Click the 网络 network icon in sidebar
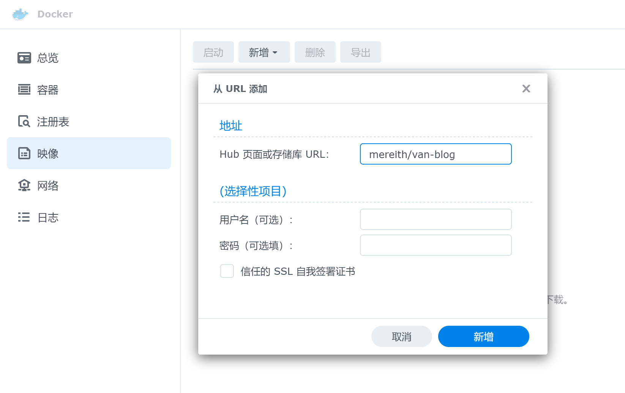This screenshot has height=393, width=625. [24, 185]
